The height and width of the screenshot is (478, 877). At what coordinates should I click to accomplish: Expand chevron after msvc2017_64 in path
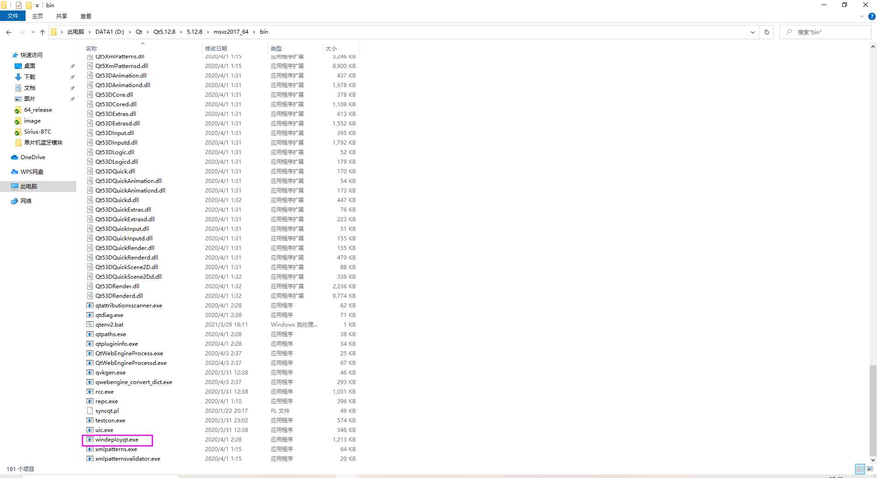click(254, 32)
